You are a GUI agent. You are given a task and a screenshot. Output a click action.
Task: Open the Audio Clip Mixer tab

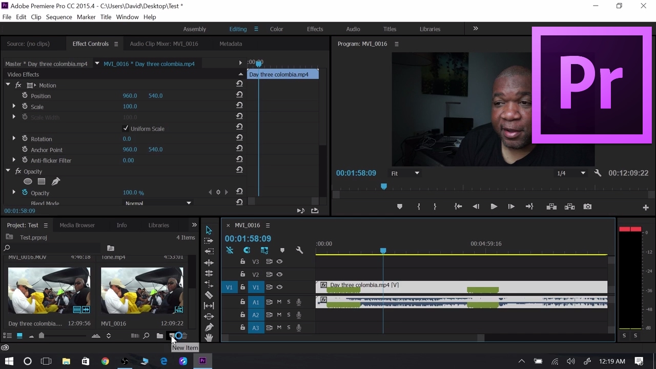[164, 44]
